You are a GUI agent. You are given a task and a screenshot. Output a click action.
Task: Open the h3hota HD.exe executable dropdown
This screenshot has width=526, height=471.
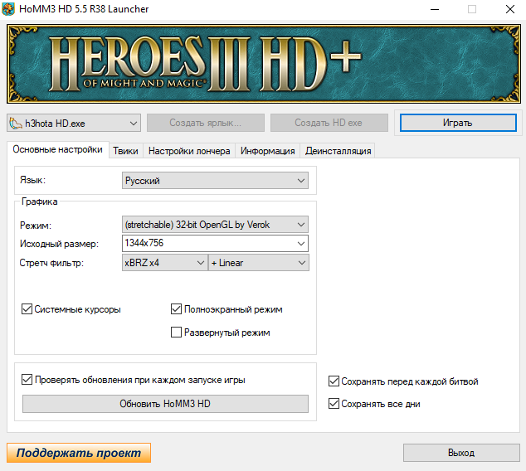click(x=74, y=123)
